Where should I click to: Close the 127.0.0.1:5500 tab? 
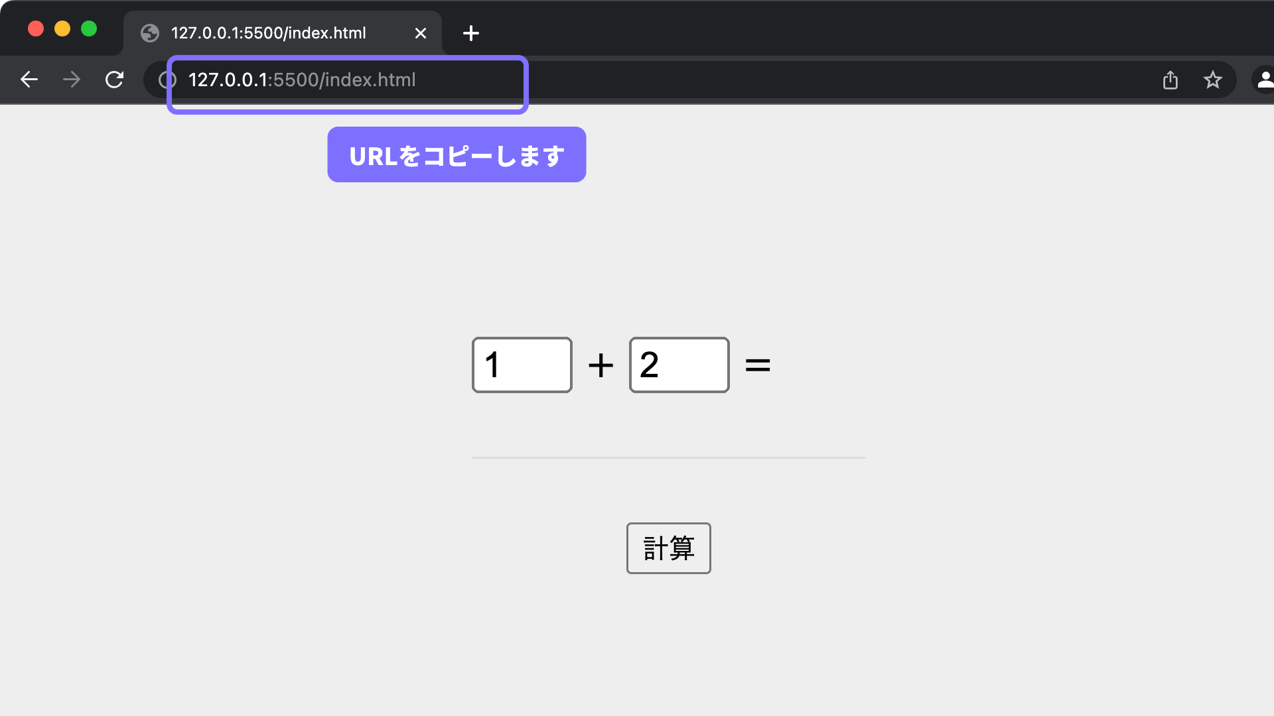(421, 33)
